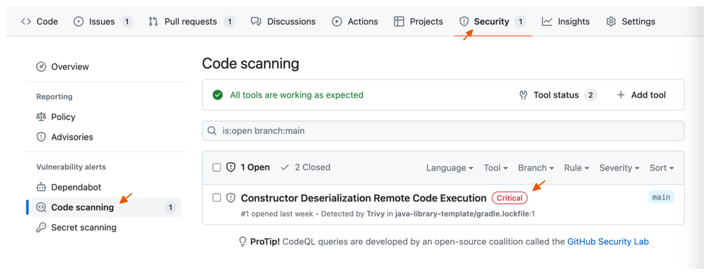Open the Sort dropdown
Image resolution: width=710 pixels, height=275 pixels.
[661, 168]
